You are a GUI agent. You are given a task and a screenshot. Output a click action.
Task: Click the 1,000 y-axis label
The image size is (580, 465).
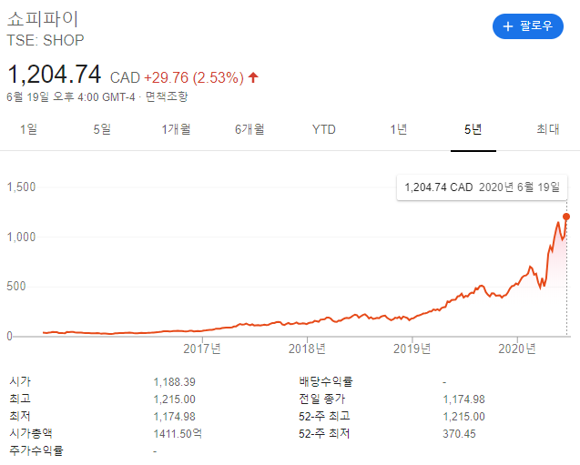22,237
